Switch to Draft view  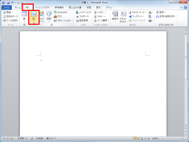point(149,138)
